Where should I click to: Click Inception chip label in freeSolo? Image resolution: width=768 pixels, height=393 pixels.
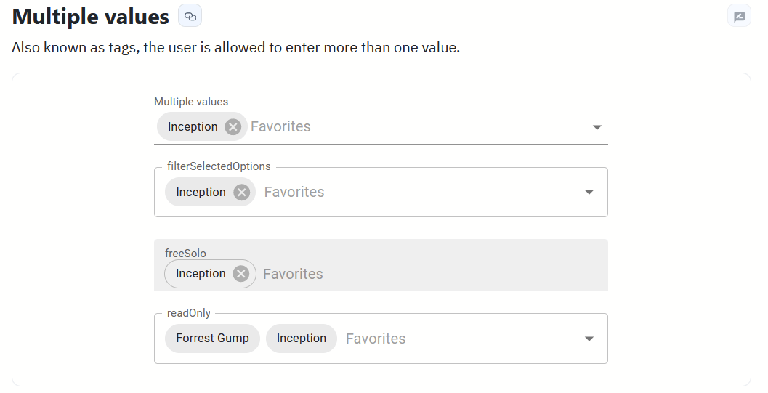[x=201, y=274]
